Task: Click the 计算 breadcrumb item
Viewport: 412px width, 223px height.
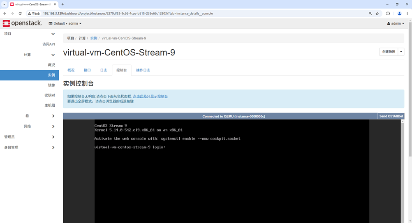Action: tap(82, 38)
